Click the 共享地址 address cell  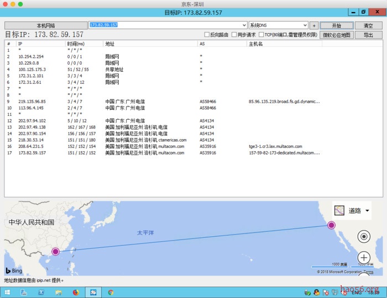[114, 70]
